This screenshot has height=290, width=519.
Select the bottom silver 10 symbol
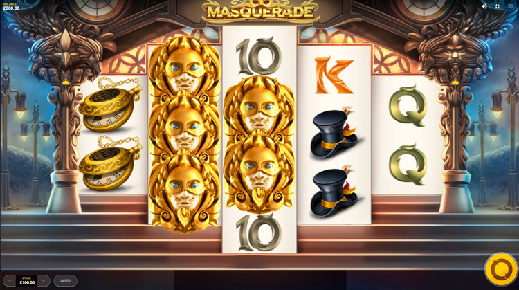[259, 233]
